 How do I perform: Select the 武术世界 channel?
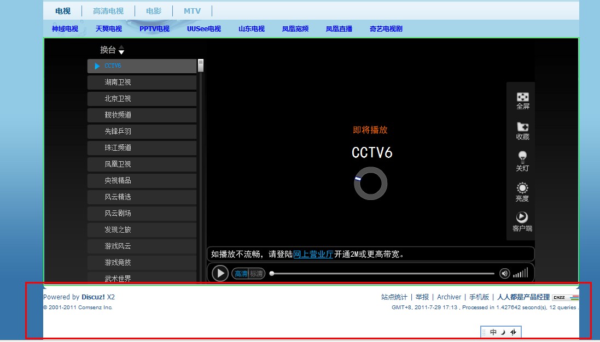[142, 278]
